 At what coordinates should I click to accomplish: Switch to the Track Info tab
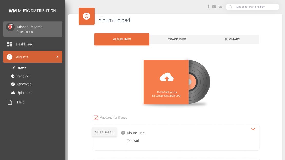(x=177, y=39)
